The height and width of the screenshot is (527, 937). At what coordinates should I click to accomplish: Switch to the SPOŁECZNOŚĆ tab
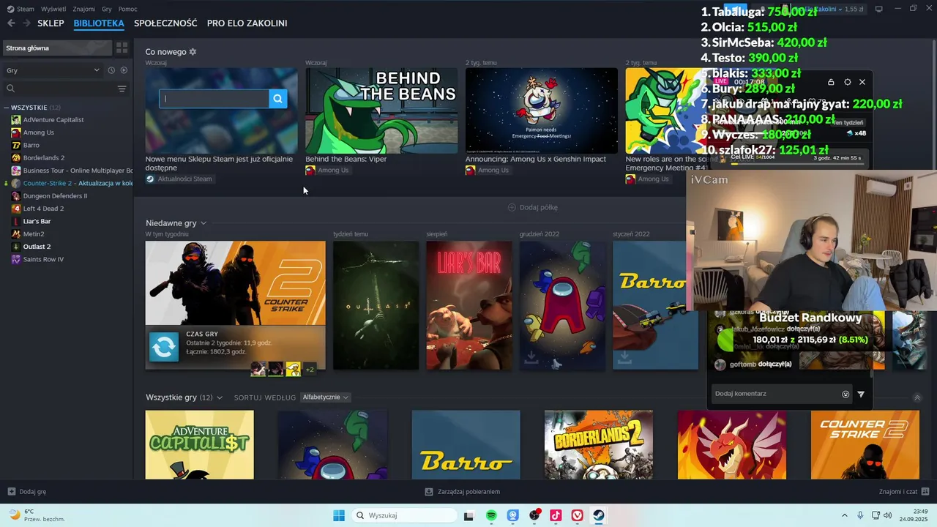165,23
